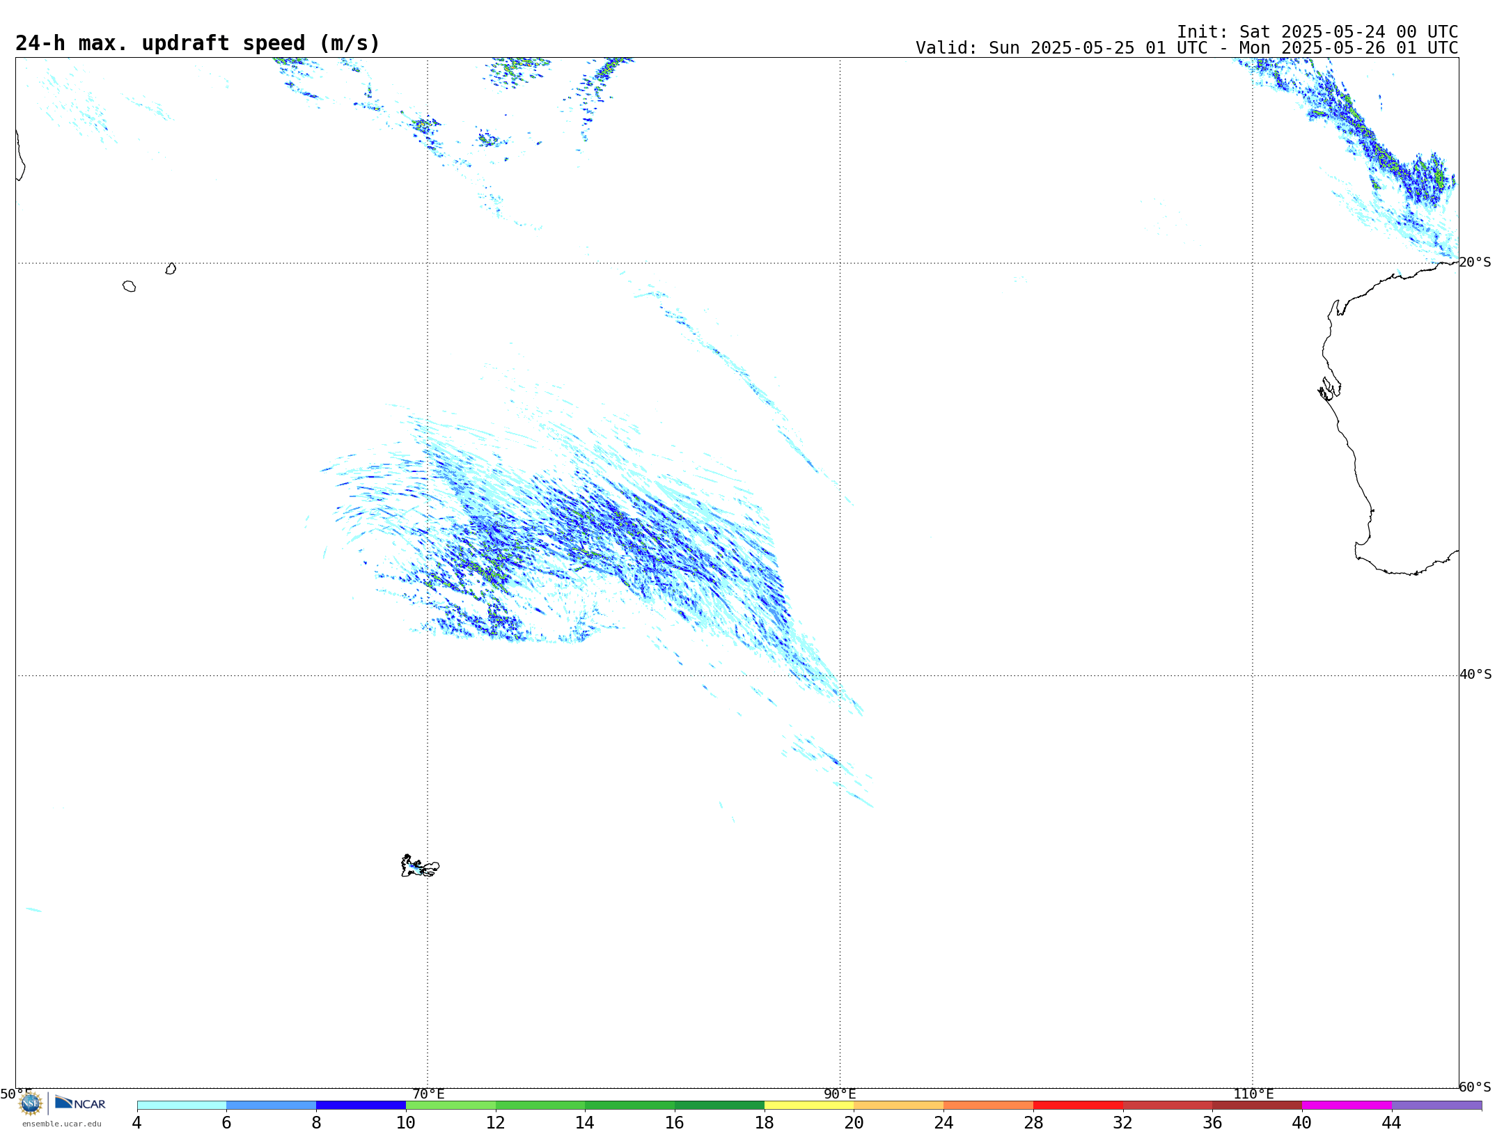This screenshot has height=1132, width=1504.
Task: Click the colorbar tick label 44
Action: click(1392, 1122)
